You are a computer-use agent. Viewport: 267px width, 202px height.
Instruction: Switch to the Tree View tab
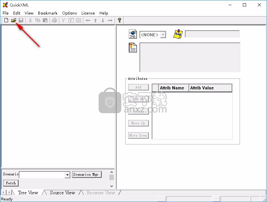click(28, 193)
